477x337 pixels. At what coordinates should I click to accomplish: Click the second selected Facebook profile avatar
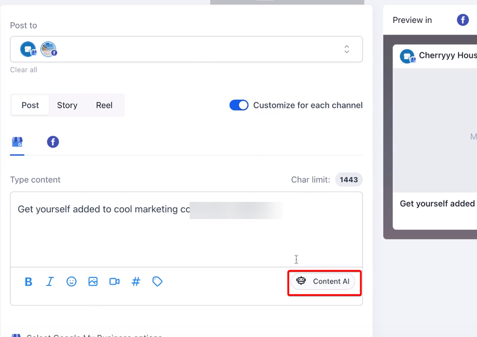click(49, 49)
